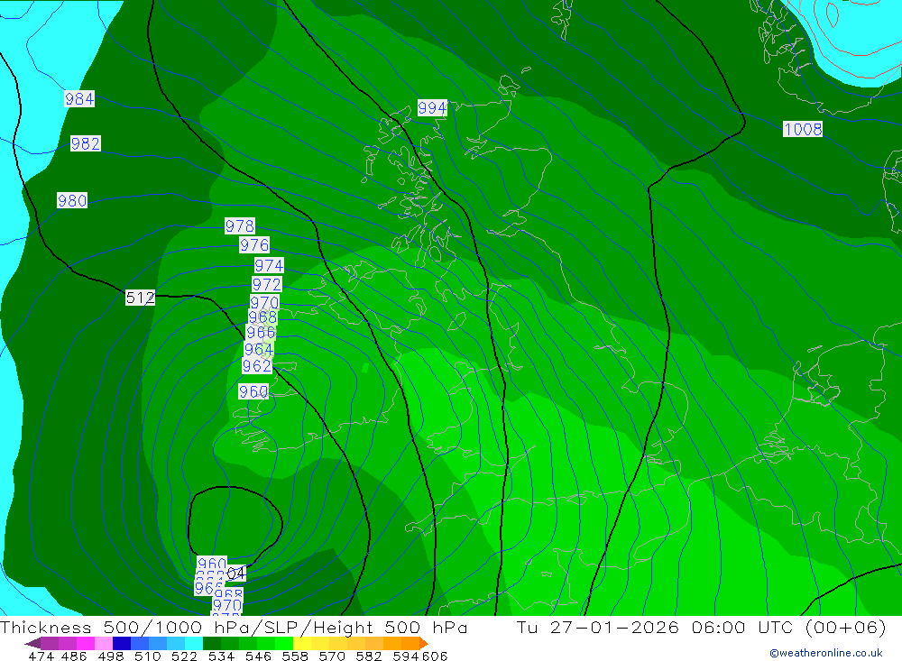Click the map title 'Thickness 500/1000 hPa/SLP/Height 500 hPa'
Screen dimensions: 902x661
pos(234,627)
